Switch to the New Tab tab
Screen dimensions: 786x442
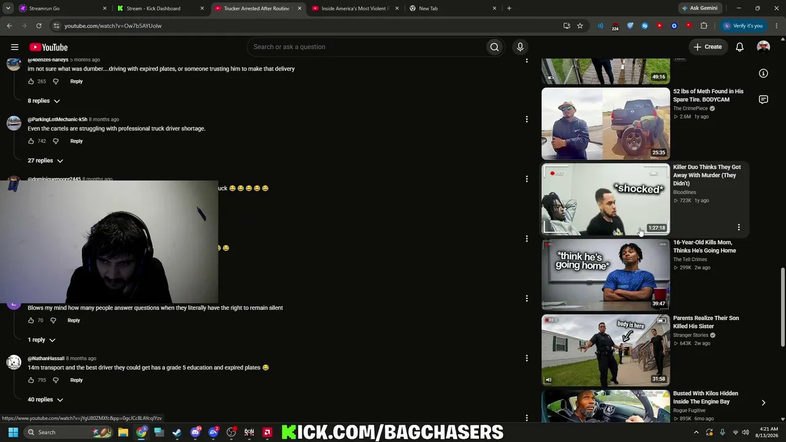point(453,9)
